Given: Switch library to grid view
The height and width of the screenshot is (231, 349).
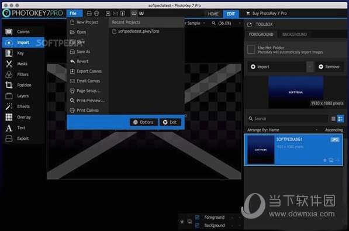Looking at the screenshot, I should (340, 119).
